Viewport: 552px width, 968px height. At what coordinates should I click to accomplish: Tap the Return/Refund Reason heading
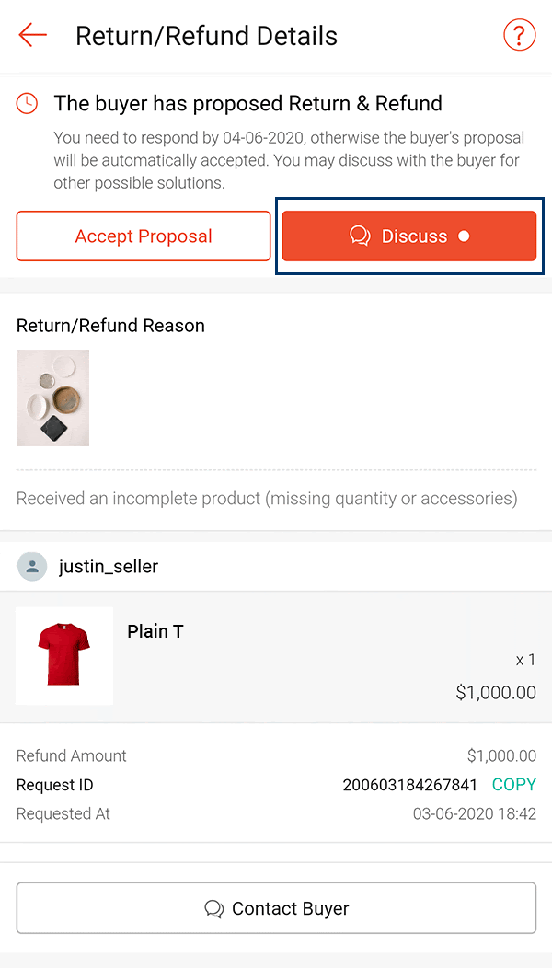click(x=110, y=326)
